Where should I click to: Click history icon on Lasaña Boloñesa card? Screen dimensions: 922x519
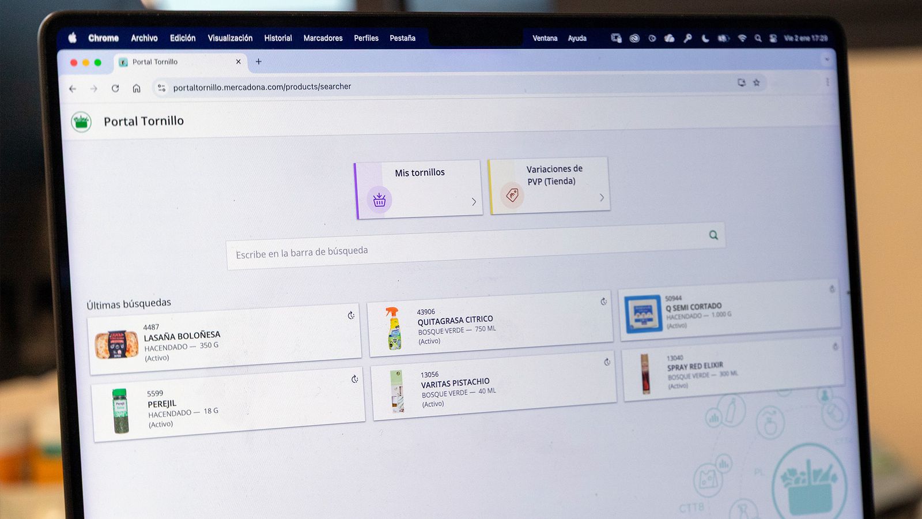[351, 315]
